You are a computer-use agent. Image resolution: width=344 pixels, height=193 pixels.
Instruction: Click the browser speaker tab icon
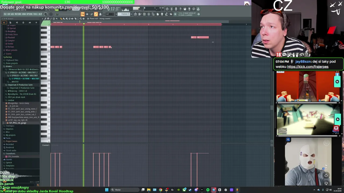pyautogui.click(x=17, y=23)
